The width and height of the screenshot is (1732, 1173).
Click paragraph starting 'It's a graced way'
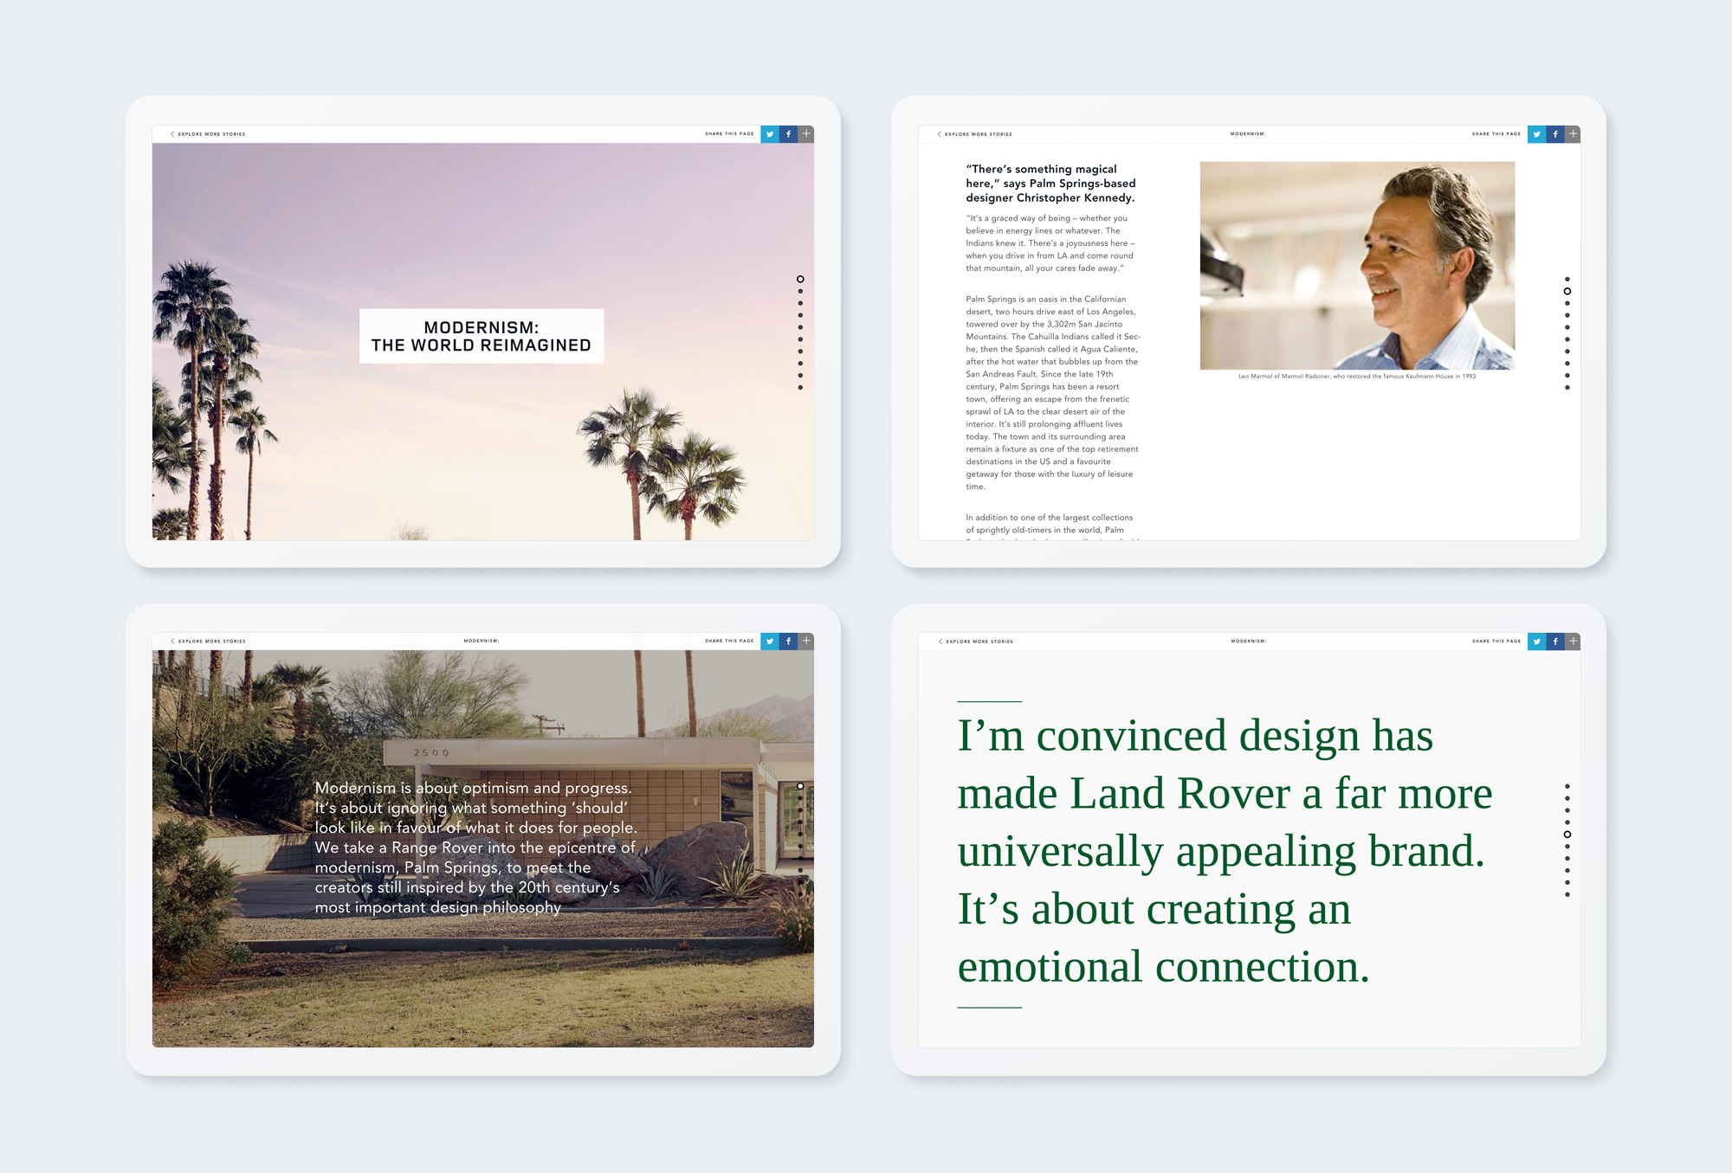click(1050, 243)
